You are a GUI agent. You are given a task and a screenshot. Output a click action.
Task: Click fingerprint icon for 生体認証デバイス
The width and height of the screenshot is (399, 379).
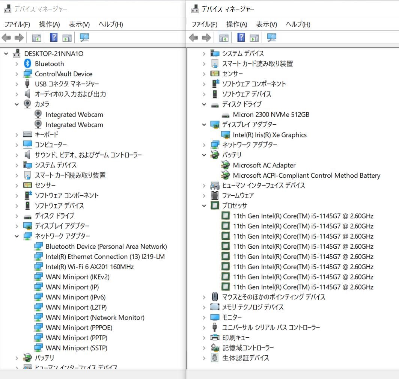point(215,358)
